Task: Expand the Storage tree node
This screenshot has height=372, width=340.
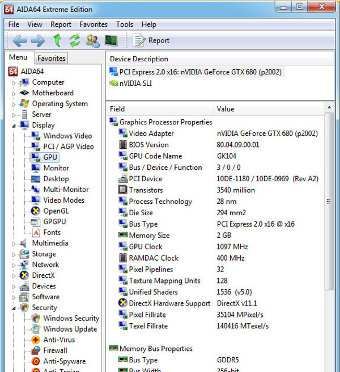Action: (14, 254)
